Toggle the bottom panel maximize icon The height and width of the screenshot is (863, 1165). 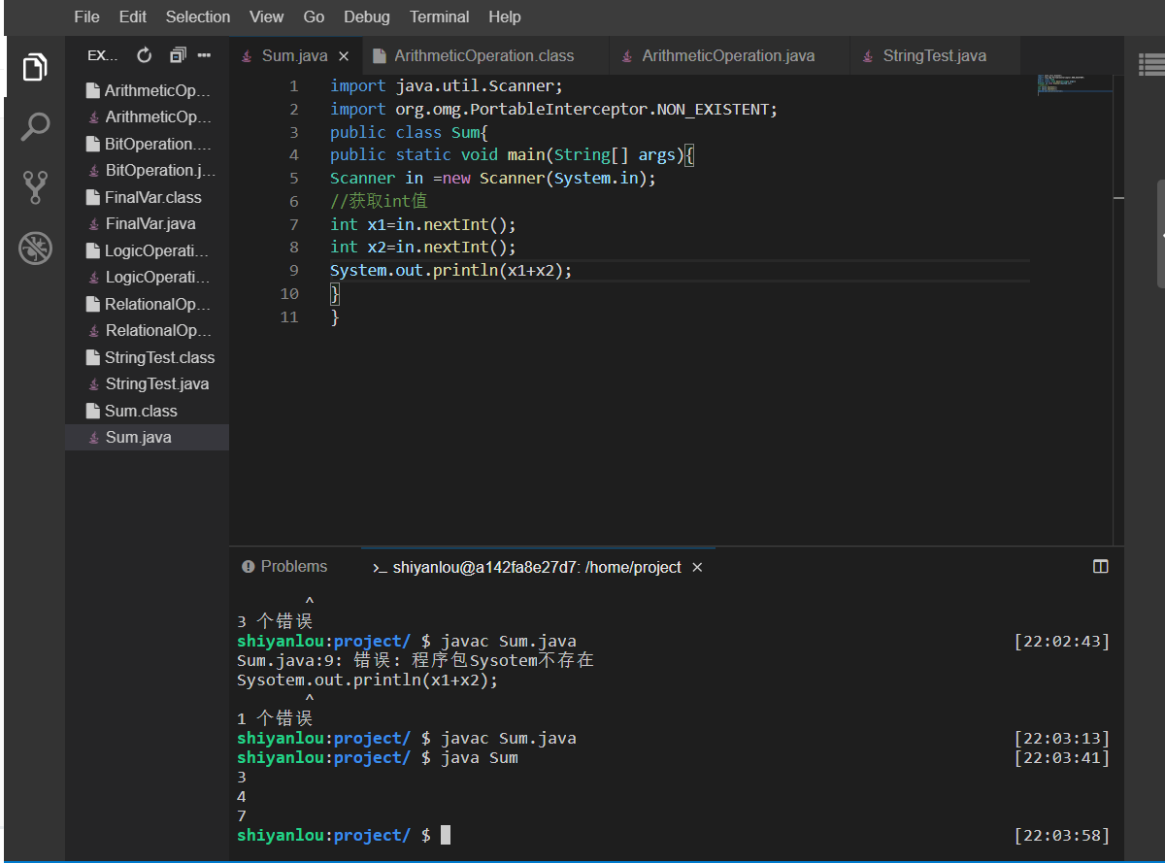(x=1100, y=567)
